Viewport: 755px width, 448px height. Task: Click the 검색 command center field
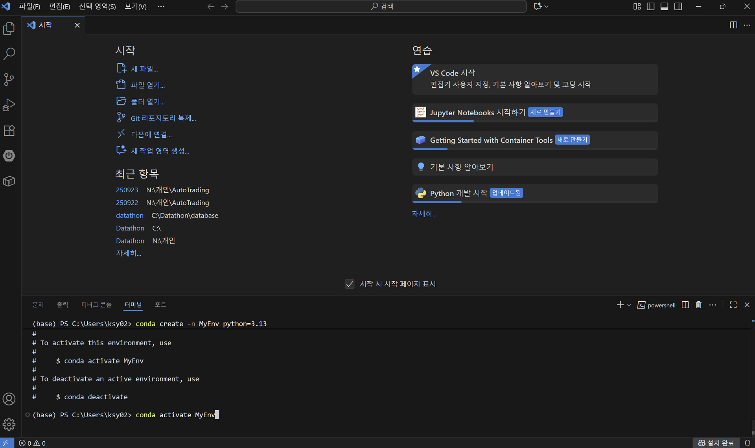click(381, 6)
